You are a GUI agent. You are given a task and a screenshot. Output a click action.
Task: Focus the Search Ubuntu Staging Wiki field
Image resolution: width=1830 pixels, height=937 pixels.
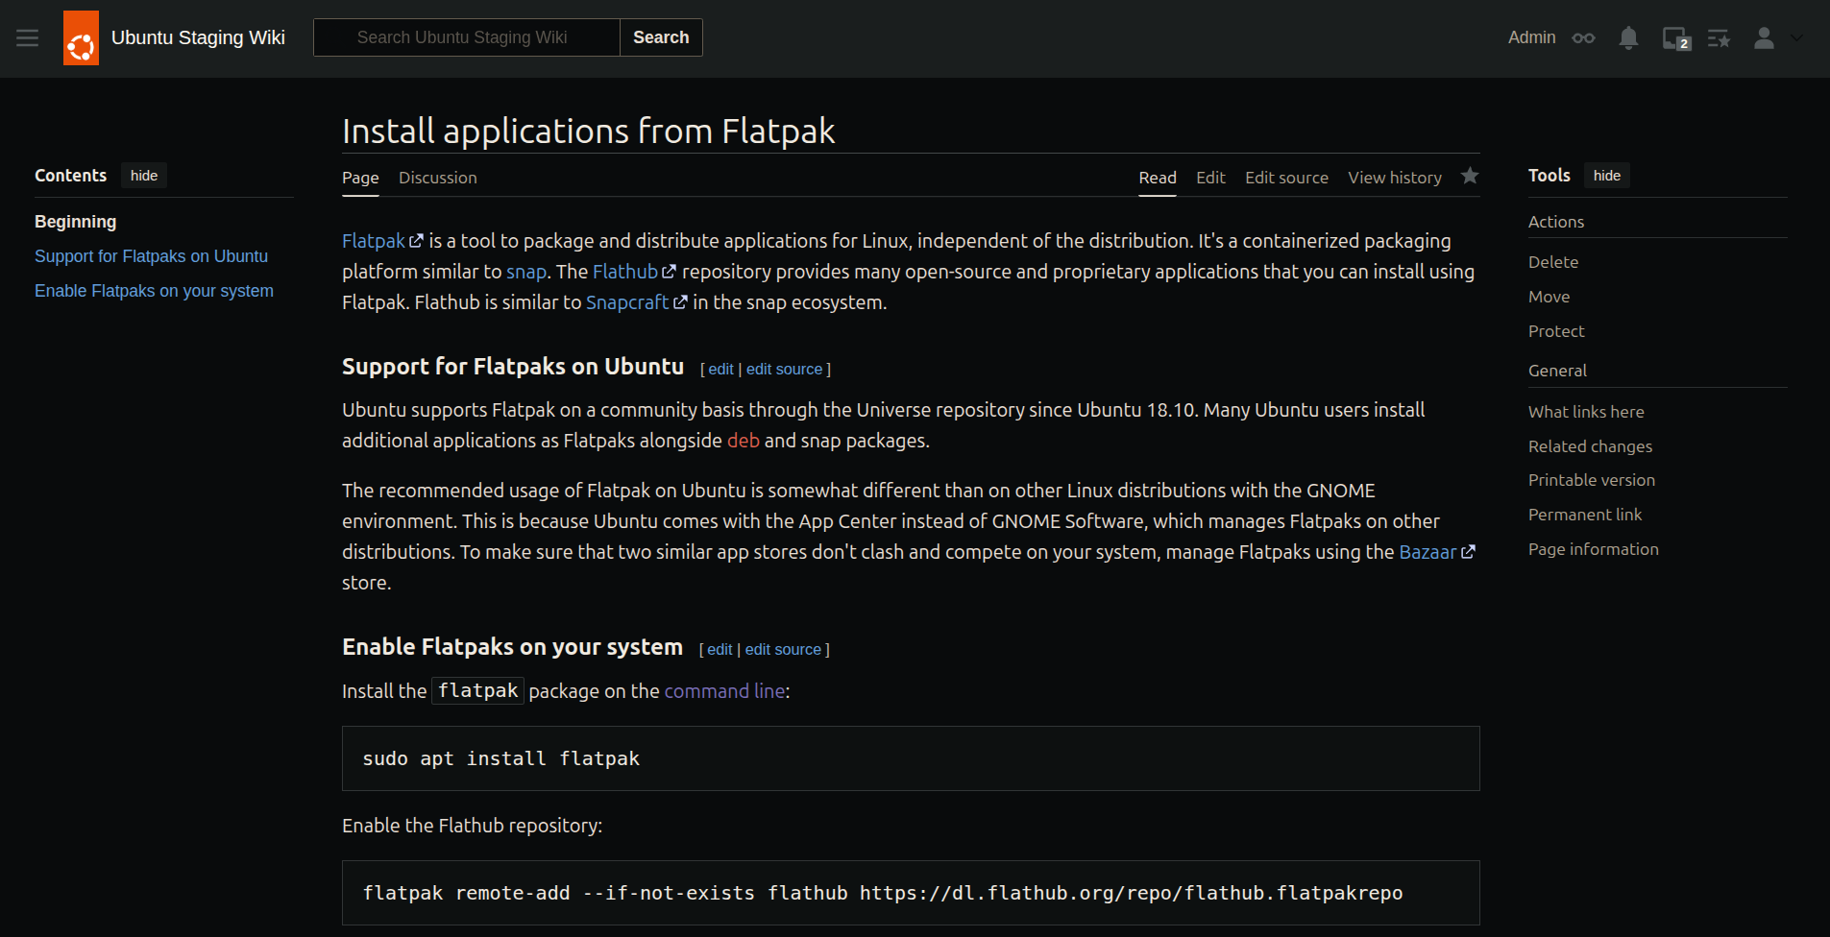pos(466,37)
